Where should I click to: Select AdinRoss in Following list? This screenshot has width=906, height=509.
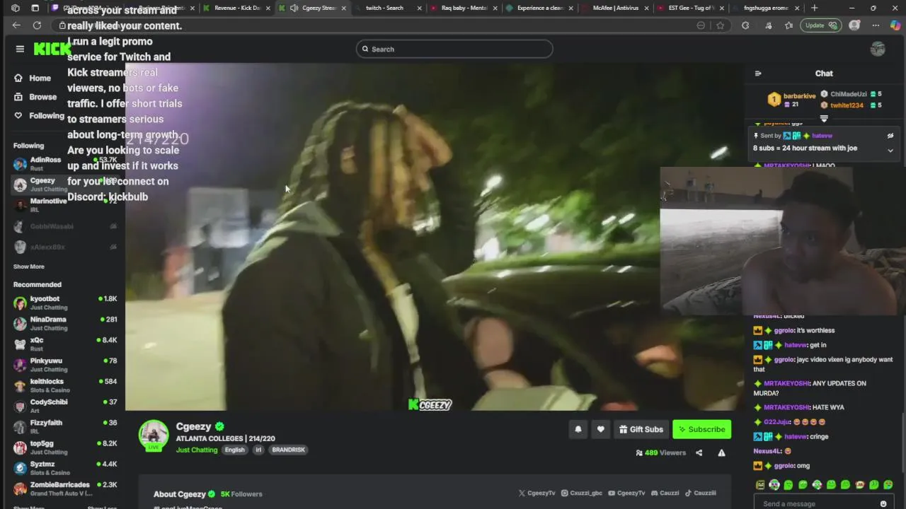[65, 164]
